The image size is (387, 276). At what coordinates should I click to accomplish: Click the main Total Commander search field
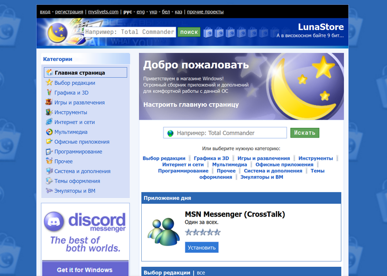(x=225, y=133)
